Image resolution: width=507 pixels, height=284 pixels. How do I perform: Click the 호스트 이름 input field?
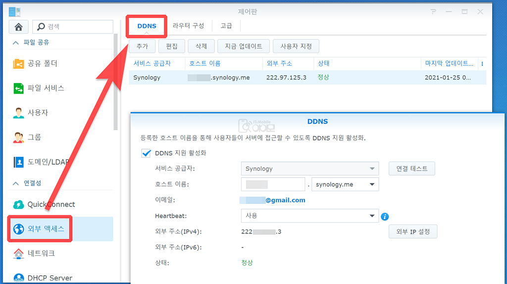click(x=273, y=184)
